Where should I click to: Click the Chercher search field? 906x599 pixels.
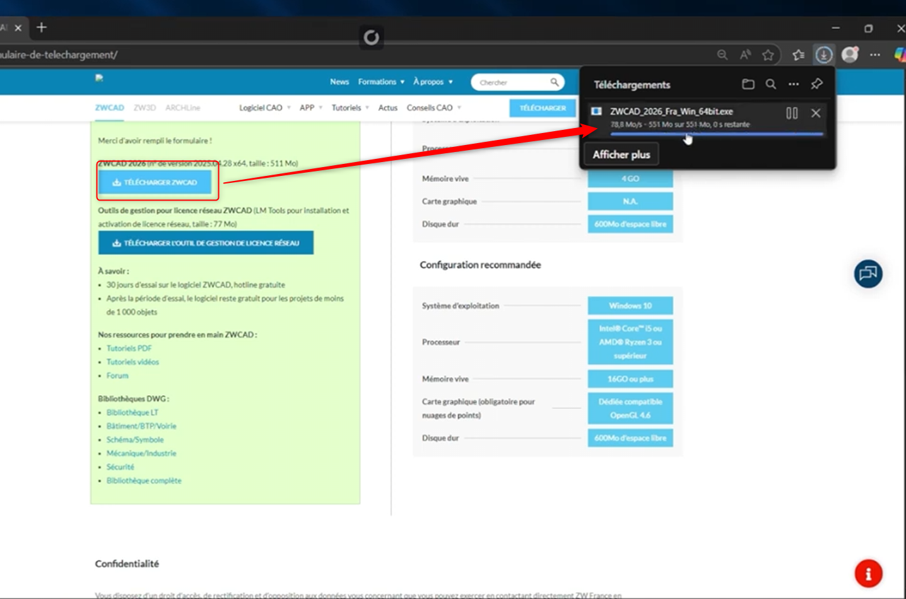coord(511,83)
